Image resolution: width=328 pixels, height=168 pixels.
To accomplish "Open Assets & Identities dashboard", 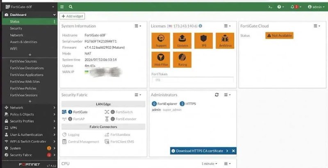I will tap(23, 42).
